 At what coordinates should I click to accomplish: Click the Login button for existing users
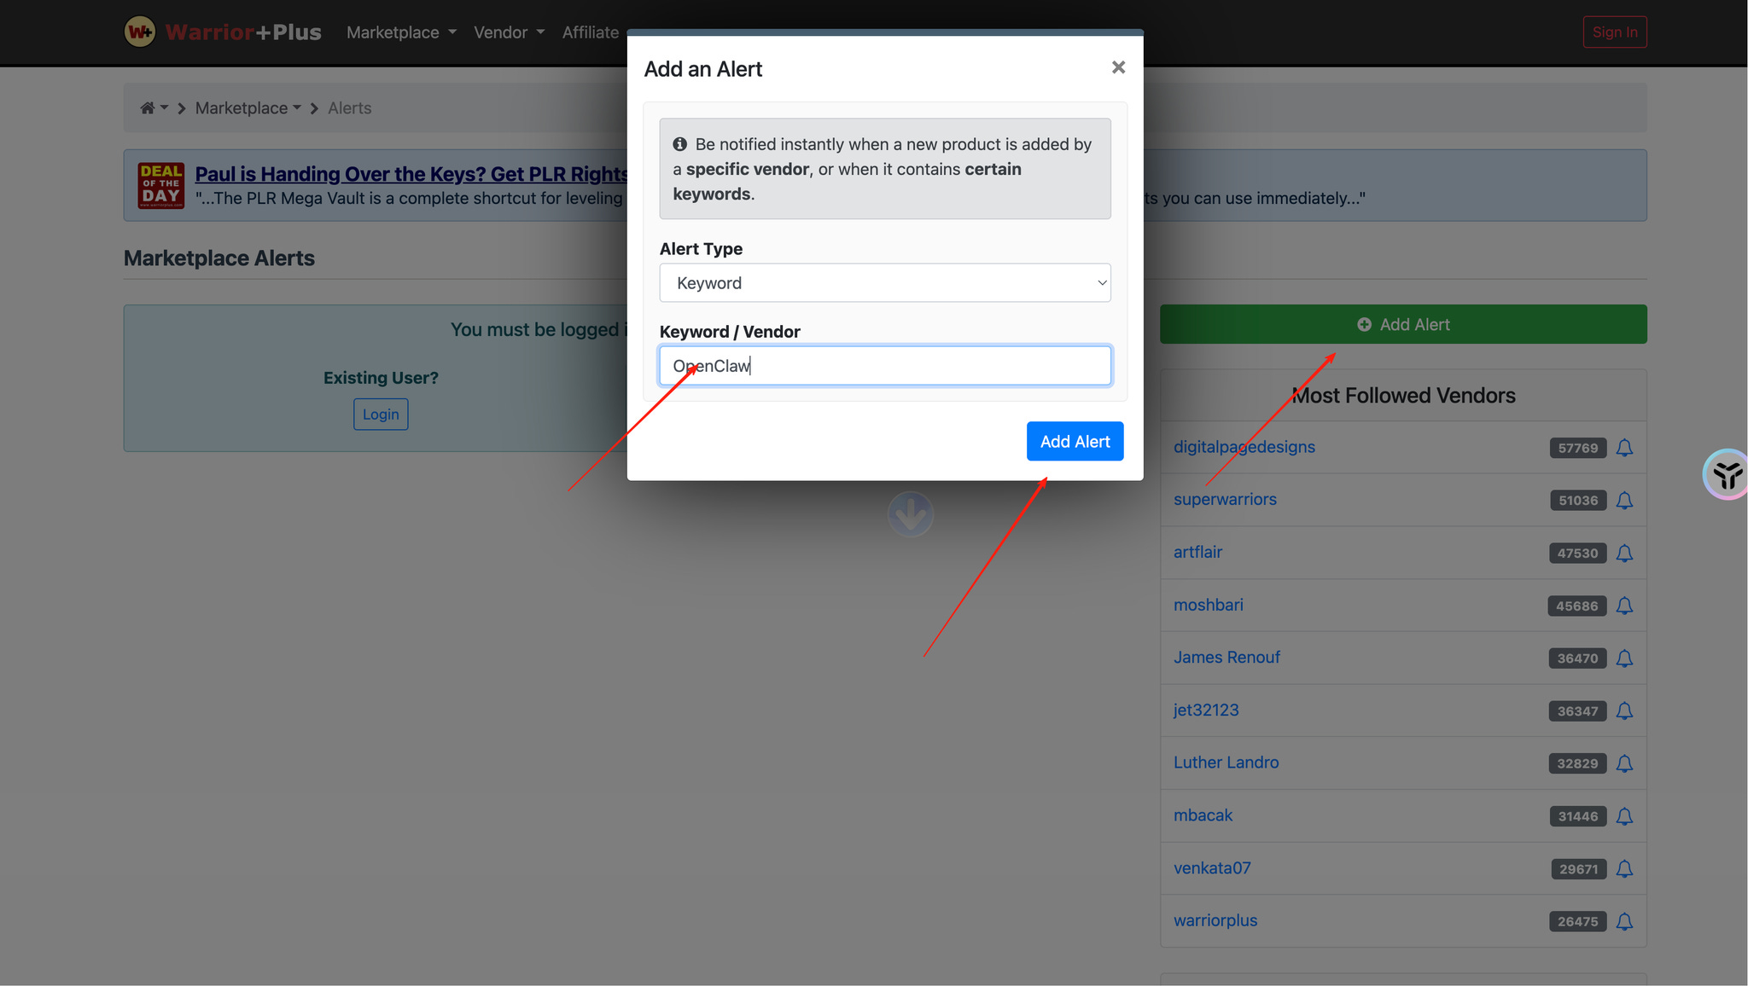tap(381, 415)
